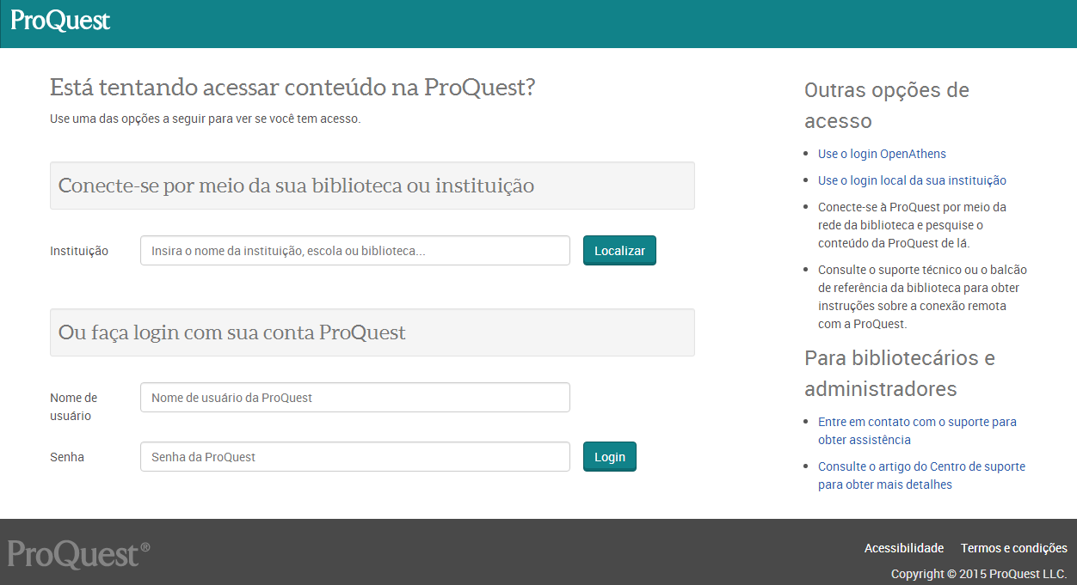Open the Acessibilidade footer link

[x=904, y=547]
